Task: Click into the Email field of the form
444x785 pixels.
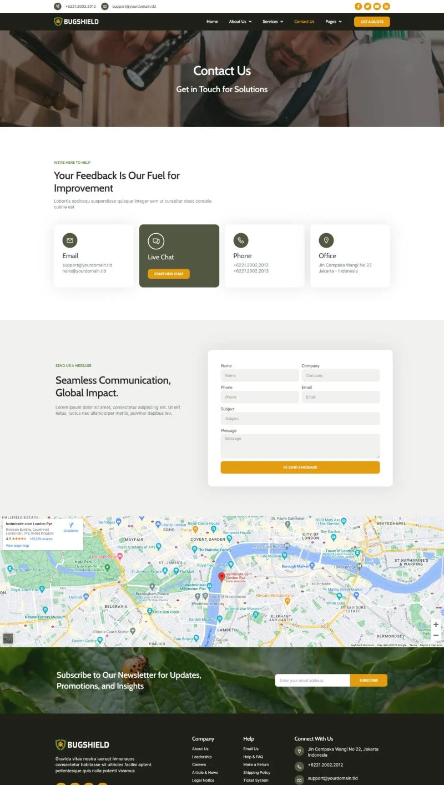Action: 341,397
